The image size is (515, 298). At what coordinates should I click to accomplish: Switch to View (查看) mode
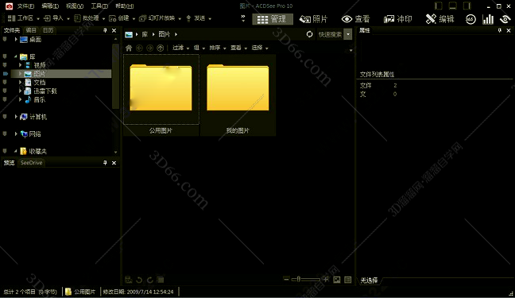355,19
